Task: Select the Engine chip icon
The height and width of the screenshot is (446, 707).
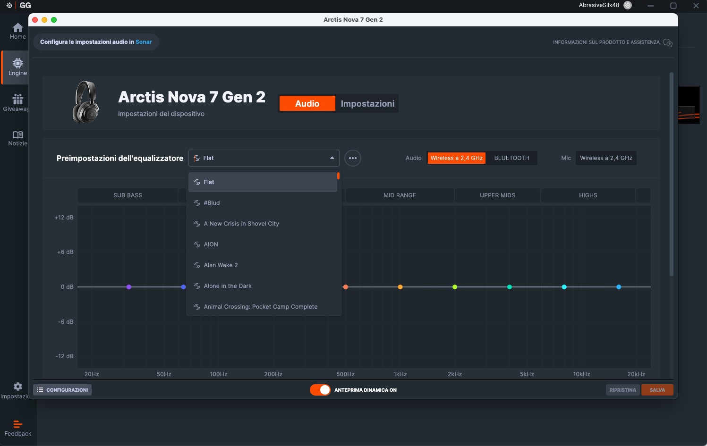Action: coord(17,64)
